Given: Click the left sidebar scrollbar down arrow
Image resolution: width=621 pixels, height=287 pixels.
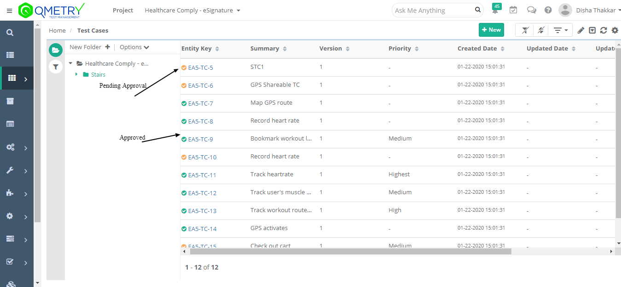Looking at the screenshot, I should click(x=37, y=283).
